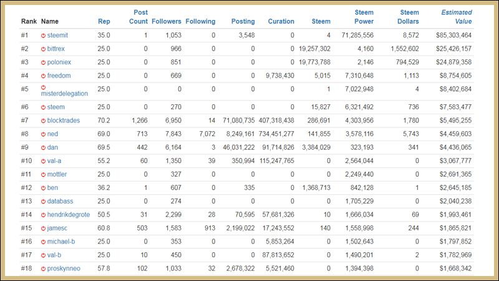Sort by Steem column header
This screenshot has height=281, width=499.
click(321, 21)
